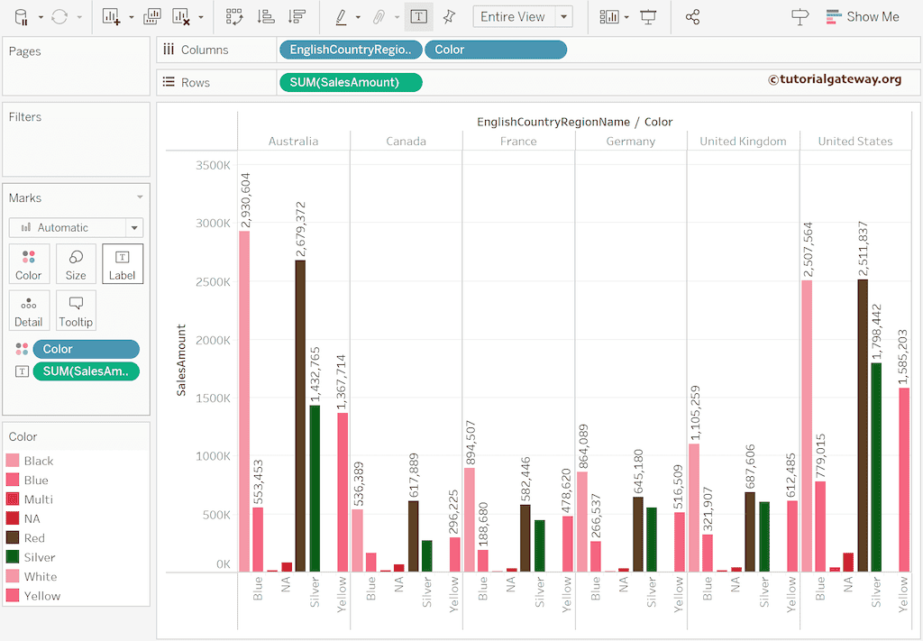Select the Silver color swatch in legend
The height and width of the screenshot is (641, 923).
13,557
